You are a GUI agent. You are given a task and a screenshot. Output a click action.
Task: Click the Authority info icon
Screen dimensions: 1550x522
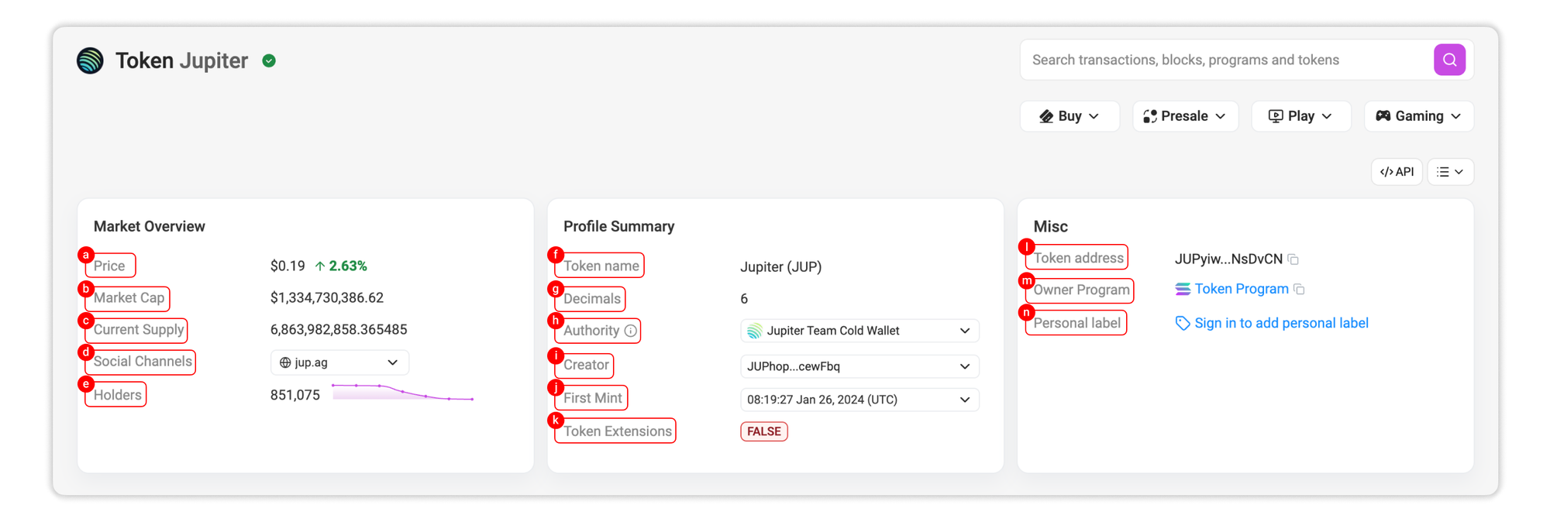click(x=631, y=331)
